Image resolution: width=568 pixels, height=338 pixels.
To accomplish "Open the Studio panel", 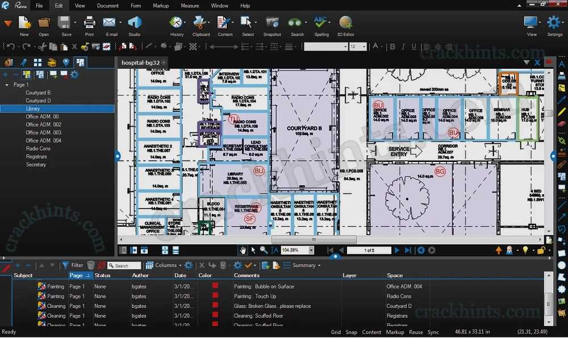I will (x=135, y=25).
